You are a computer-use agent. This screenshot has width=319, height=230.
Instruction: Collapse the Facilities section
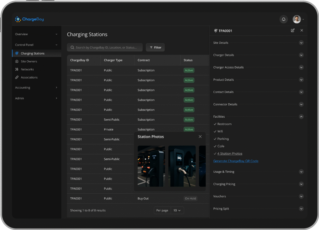pyautogui.click(x=301, y=117)
